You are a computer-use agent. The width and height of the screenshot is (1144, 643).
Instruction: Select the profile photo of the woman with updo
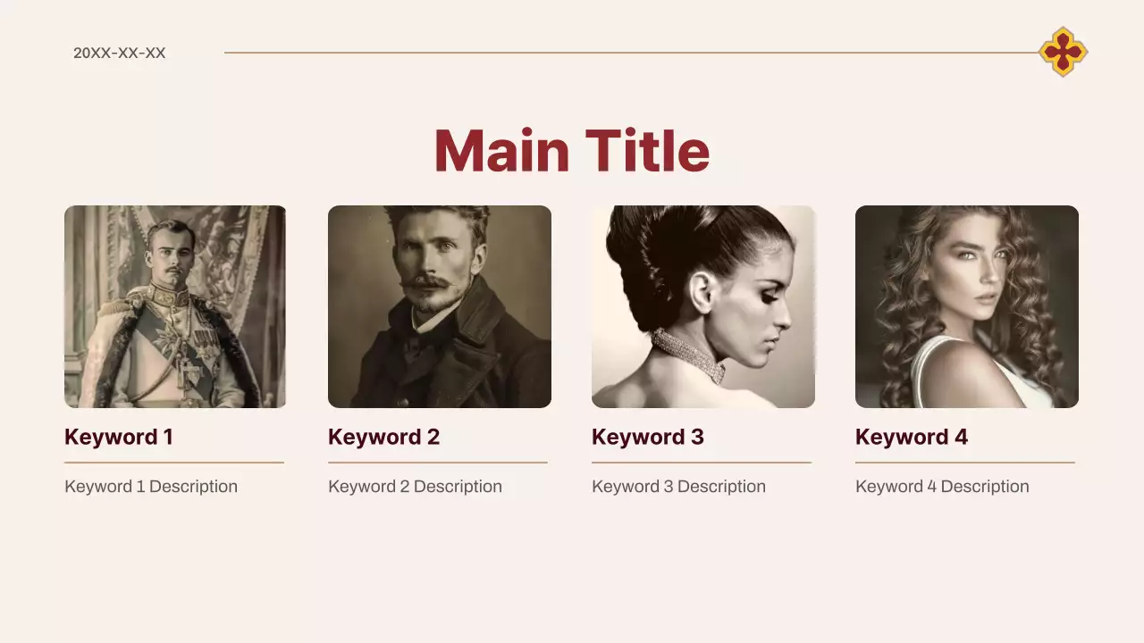coord(703,306)
